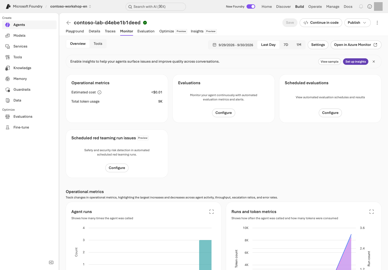This screenshot has width=388, height=270.
Task: Go back using the left arrow icon
Action: [x=69, y=23]
